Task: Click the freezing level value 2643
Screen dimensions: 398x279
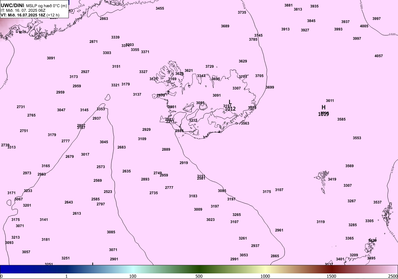Action: pos(69,202)
